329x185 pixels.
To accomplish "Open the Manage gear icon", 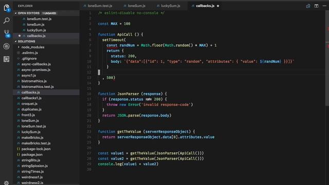I will 7,183.
